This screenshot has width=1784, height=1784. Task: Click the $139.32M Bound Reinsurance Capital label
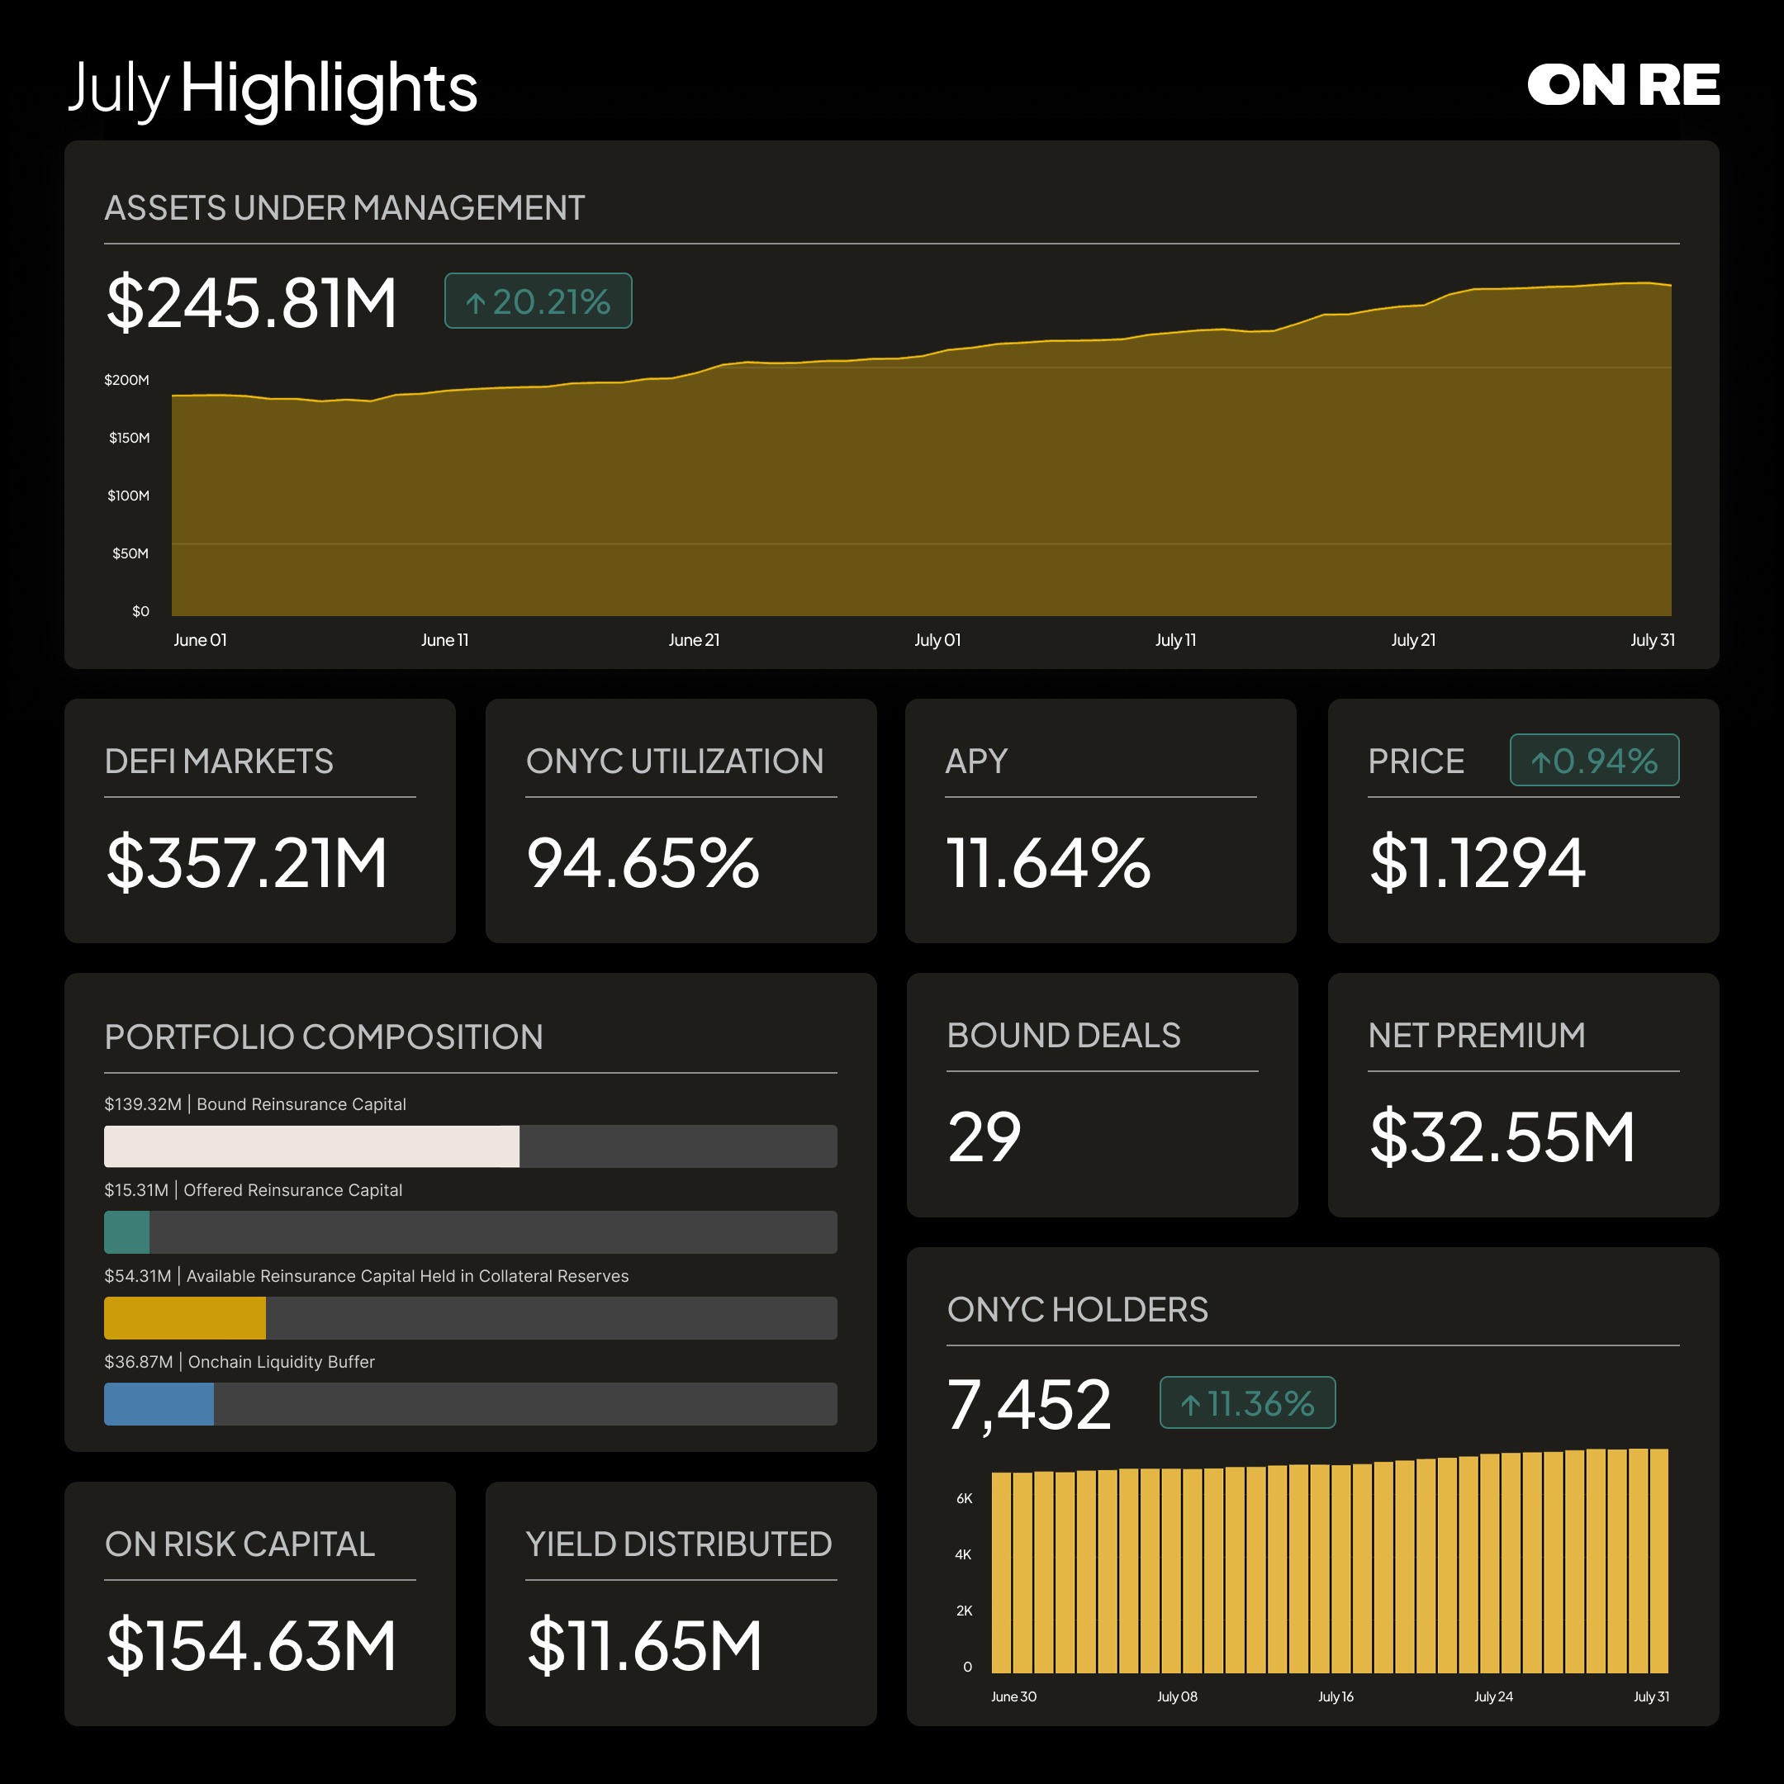tap(255, 1104)
